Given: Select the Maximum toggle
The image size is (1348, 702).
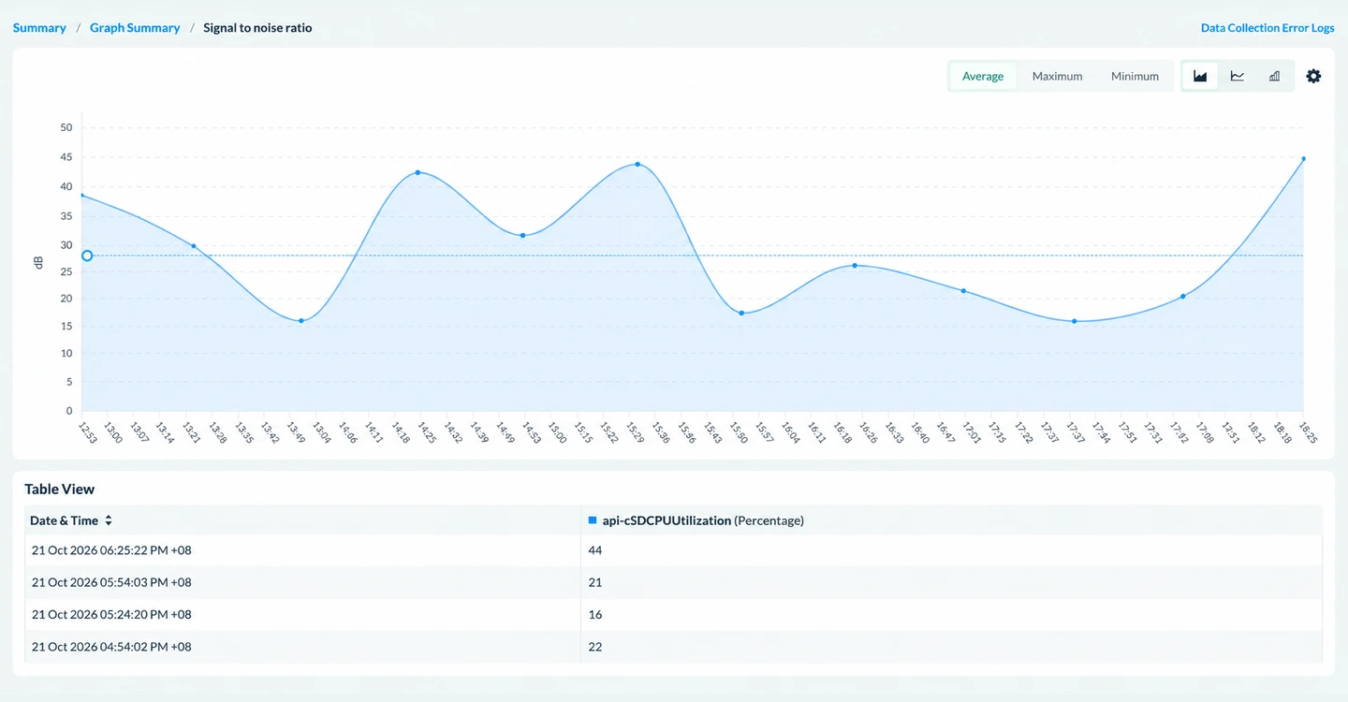Looking at the screenshot, I should pos(1057,76).
